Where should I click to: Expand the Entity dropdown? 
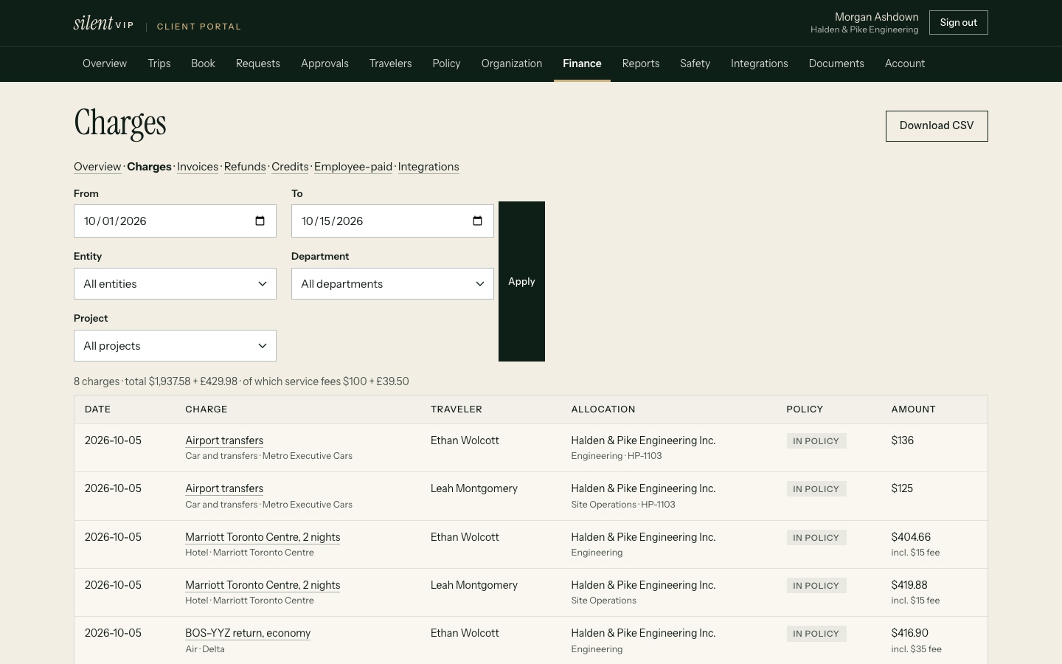click(x=175, y=284)
